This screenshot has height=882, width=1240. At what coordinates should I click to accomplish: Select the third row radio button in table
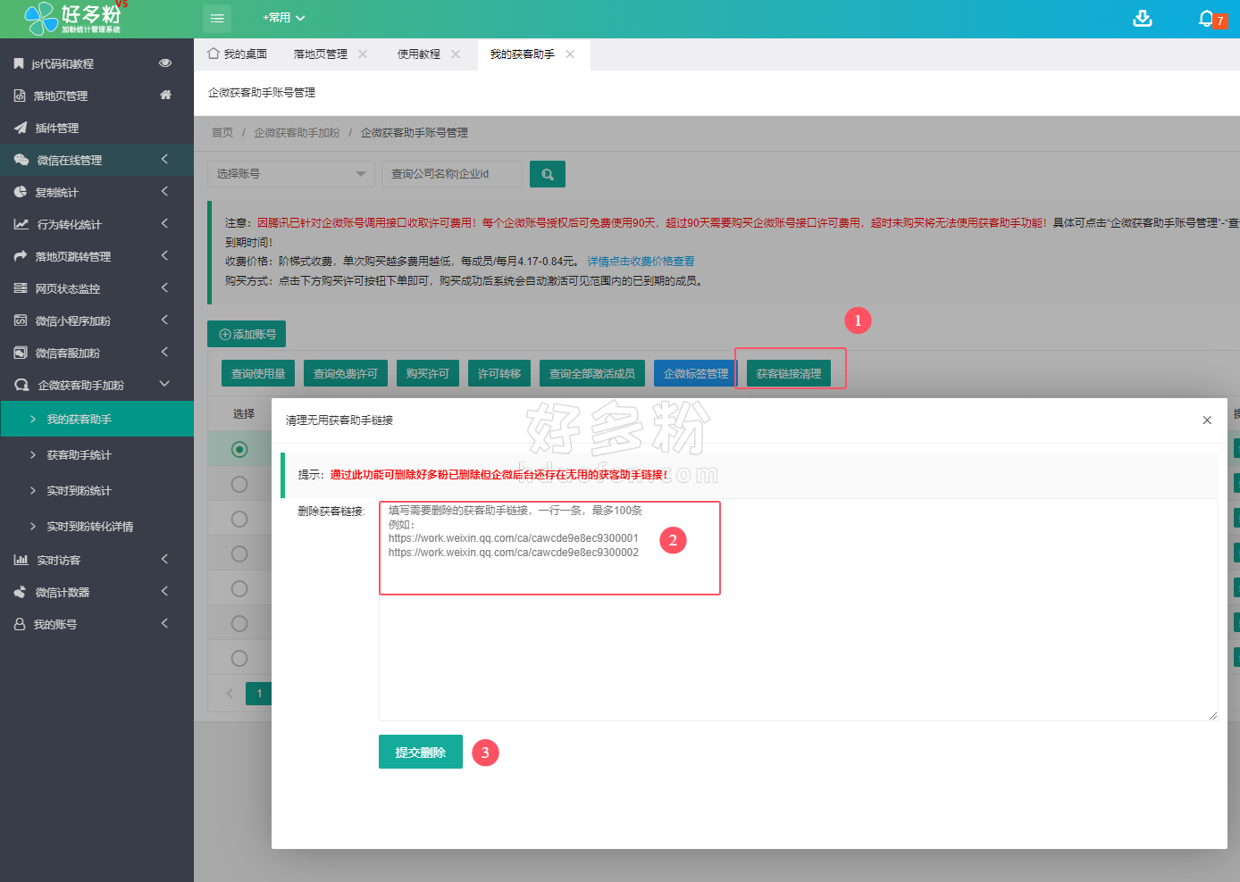[239, 519]
